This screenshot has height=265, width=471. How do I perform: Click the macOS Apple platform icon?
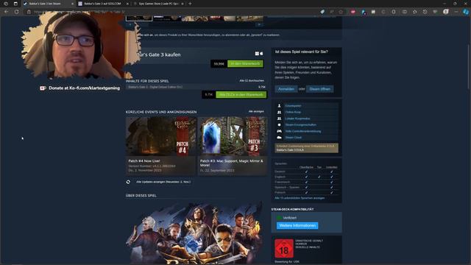pos(261,54)
